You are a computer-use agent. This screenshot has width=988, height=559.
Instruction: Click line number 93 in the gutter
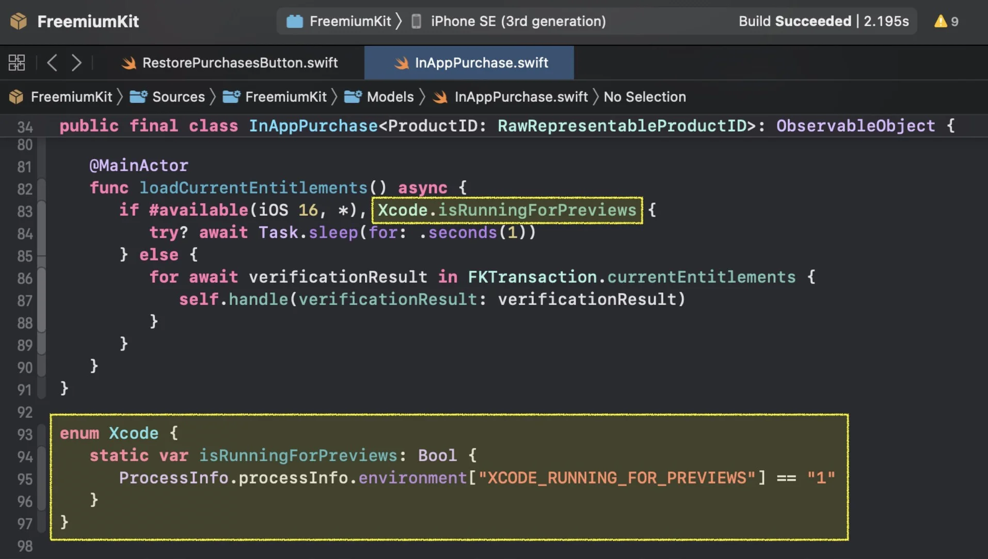(x=24, y=434)
